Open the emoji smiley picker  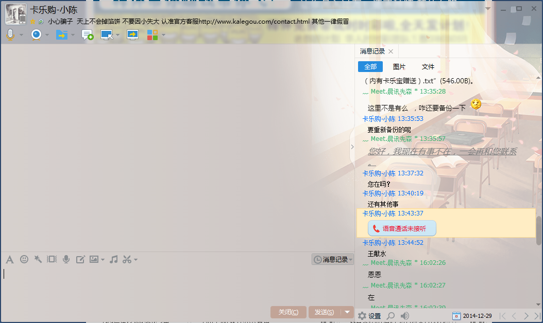pyautogui.click(x=24, y=260)
